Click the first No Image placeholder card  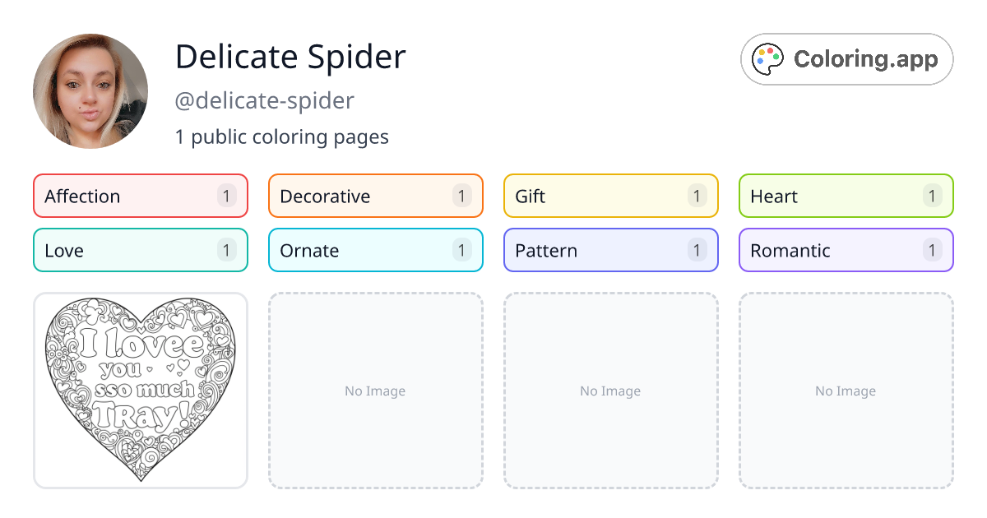(375, 391)
